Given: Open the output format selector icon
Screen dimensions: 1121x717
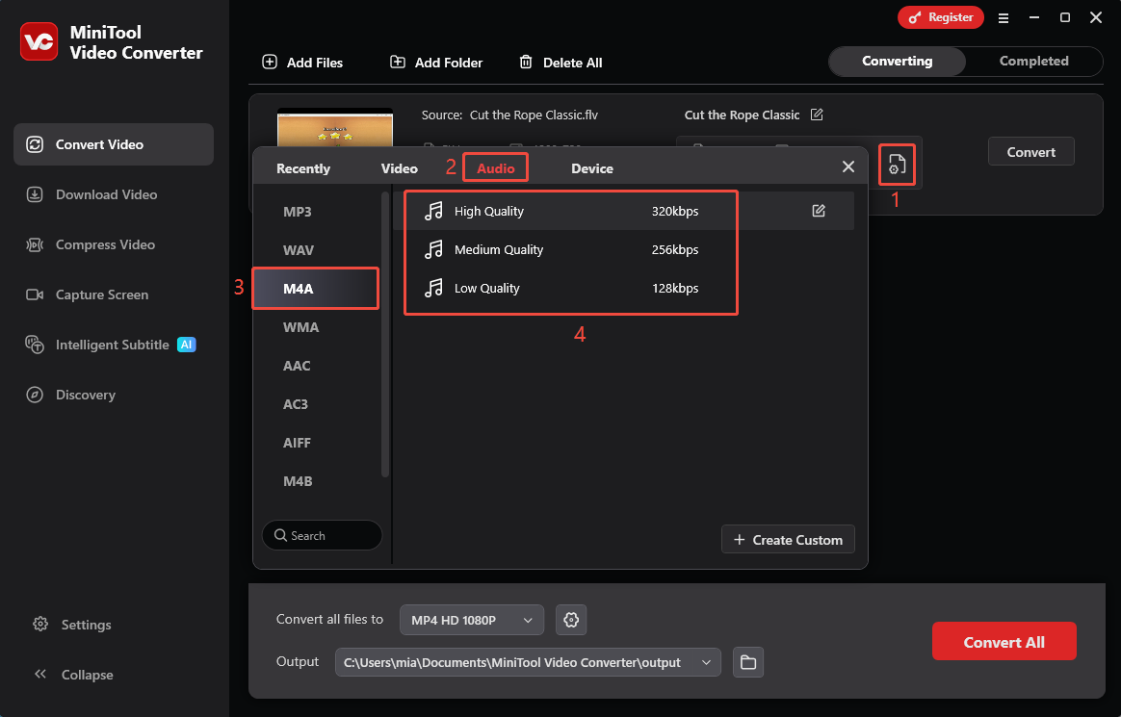Looking at the screenshot, I should 897,165.
